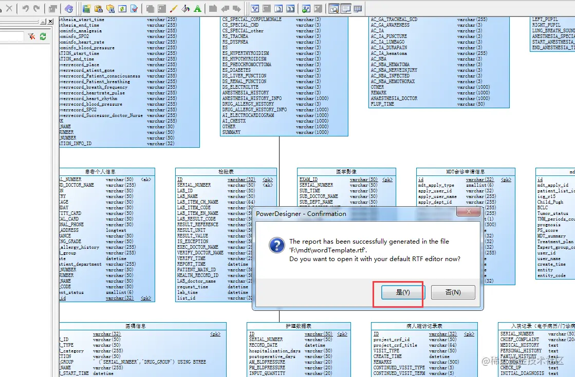This screenshot has width=575, height=377.
Task: Select the 医学影像 table title
Action: click(346, 172)
